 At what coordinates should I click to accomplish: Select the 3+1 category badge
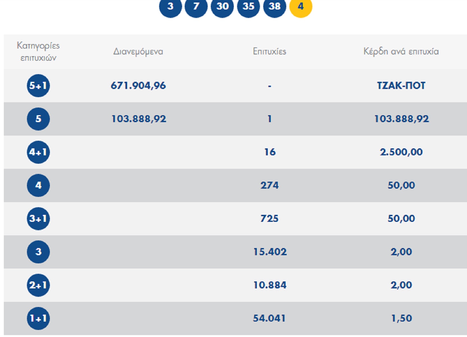click(x=38, y=218)
